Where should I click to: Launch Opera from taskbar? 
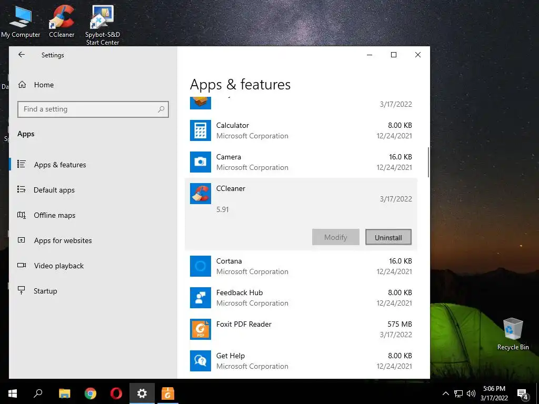coord(116,393)
